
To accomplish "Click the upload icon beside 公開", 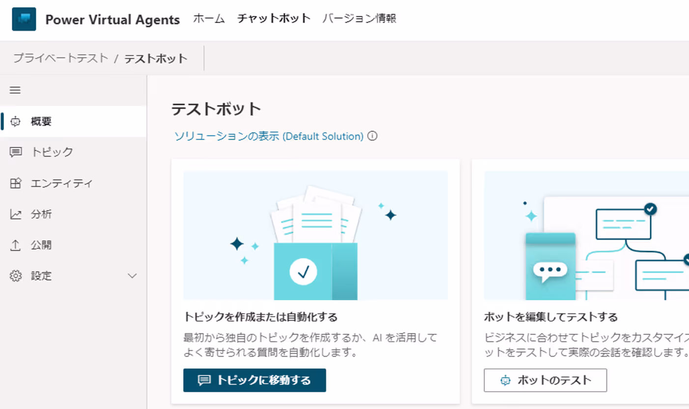I will (x=16, y=245).
